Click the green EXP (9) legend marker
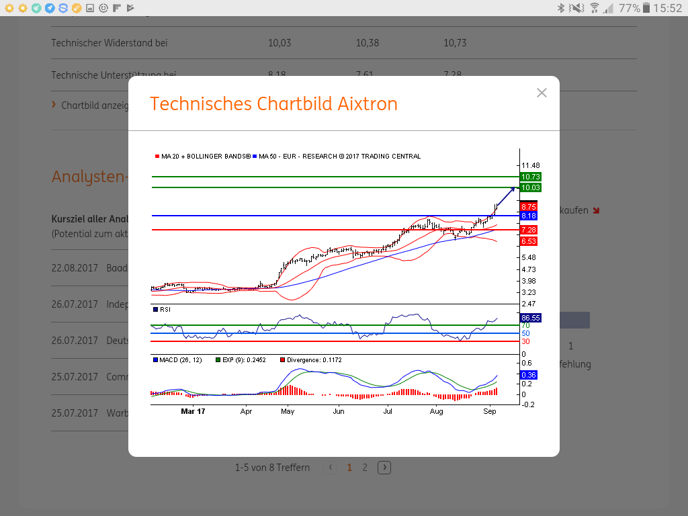The height and width of the screenshot is (516, 688). tap(218, 360)
